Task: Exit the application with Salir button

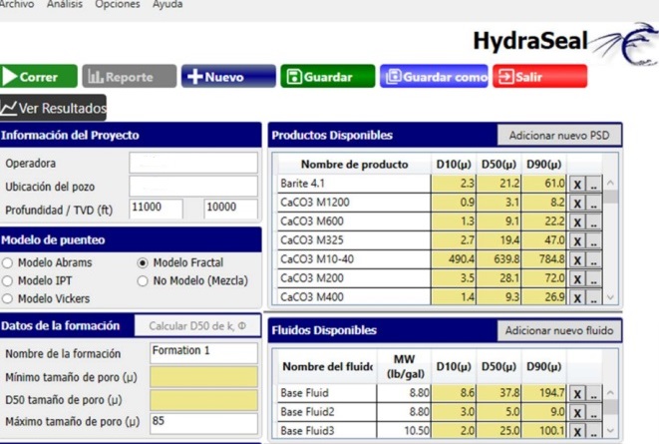Action: click(538, 77)
